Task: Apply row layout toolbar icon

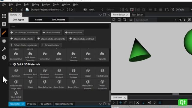Action: (150, 10)
